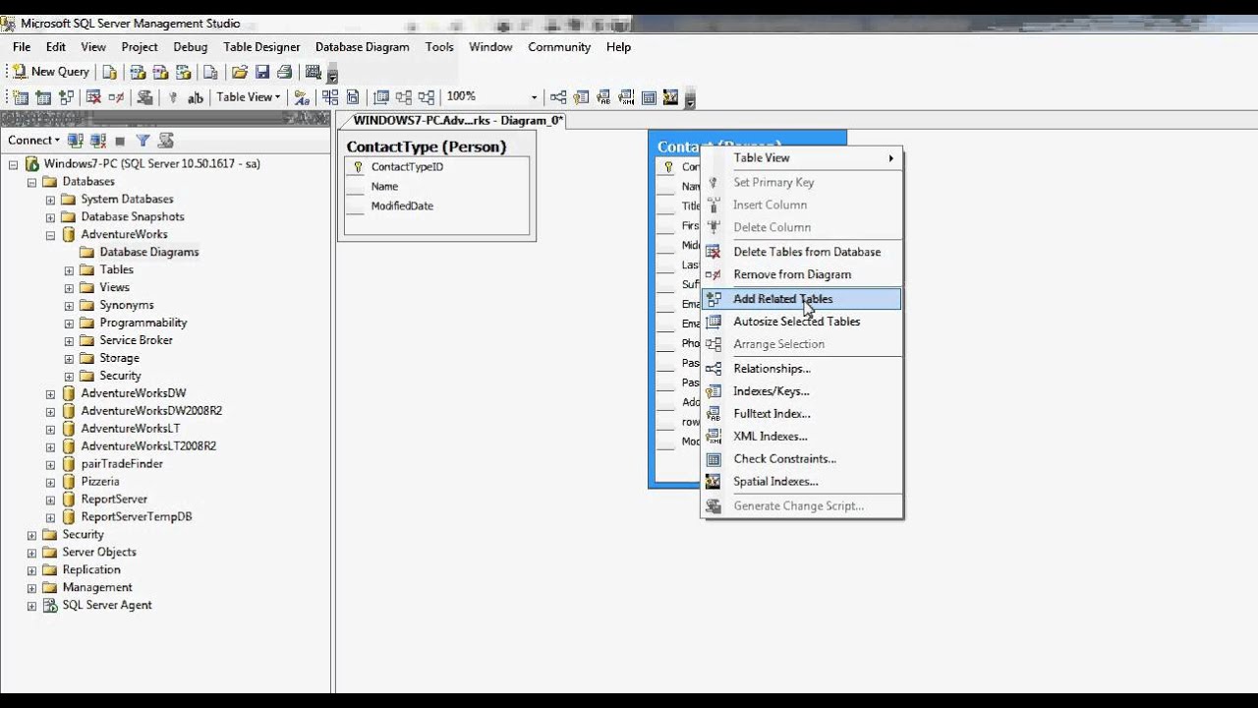This screenshot has width=1258, height=708.
Task: Choose Delete Tables from Database menu entry
Action: (802, 252)
